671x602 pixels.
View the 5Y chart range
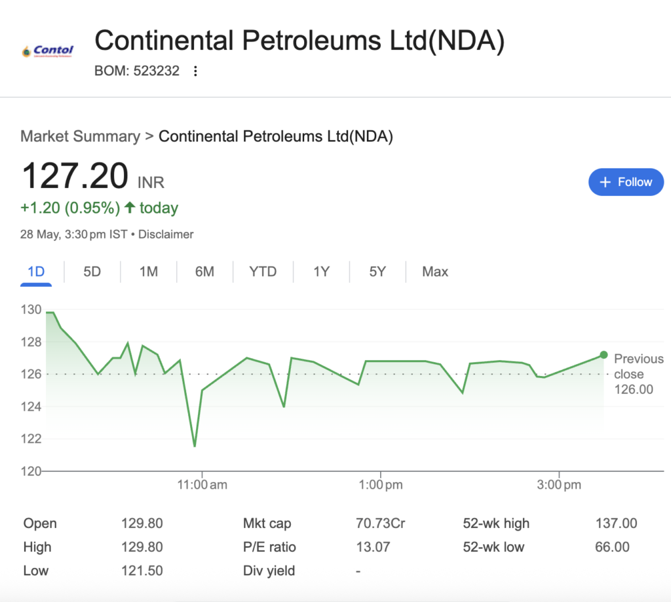pyautogui.click(x=377, y=272)
